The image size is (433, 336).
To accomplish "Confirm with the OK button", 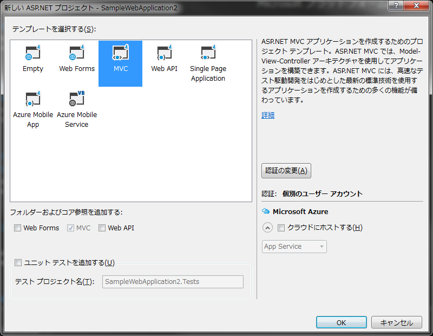I will 342,322.
